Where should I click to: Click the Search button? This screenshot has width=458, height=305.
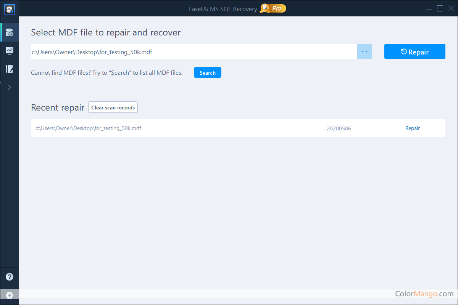pos(208,73)
